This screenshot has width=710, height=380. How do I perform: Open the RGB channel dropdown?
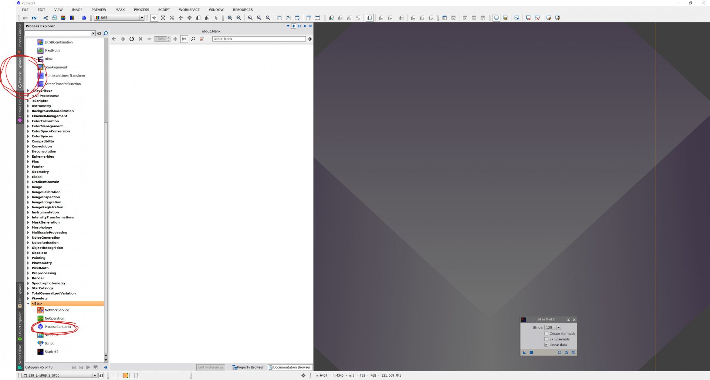point(119,18)
